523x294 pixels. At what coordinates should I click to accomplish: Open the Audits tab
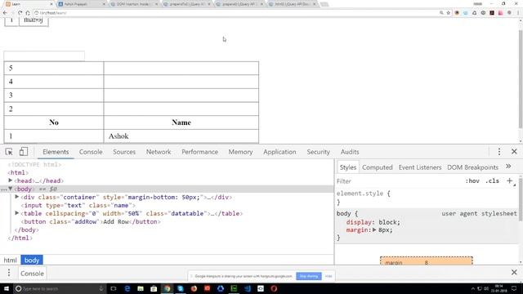click(x=350, y=152)
